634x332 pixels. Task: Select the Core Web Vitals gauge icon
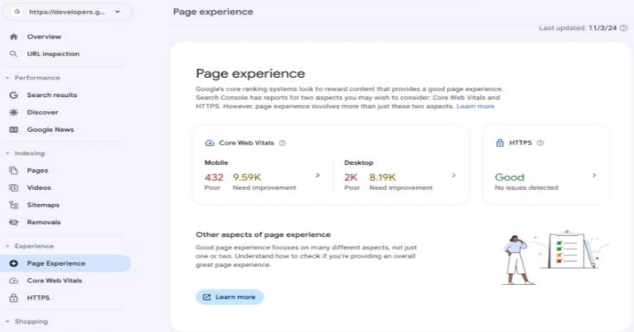(14, 280)
